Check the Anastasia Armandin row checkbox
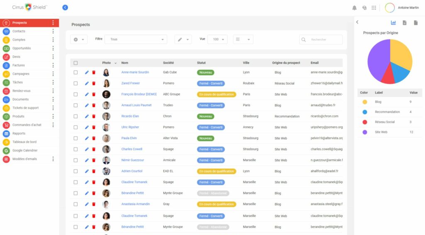Viewport: 425px width, 235px height. (76, 204)
